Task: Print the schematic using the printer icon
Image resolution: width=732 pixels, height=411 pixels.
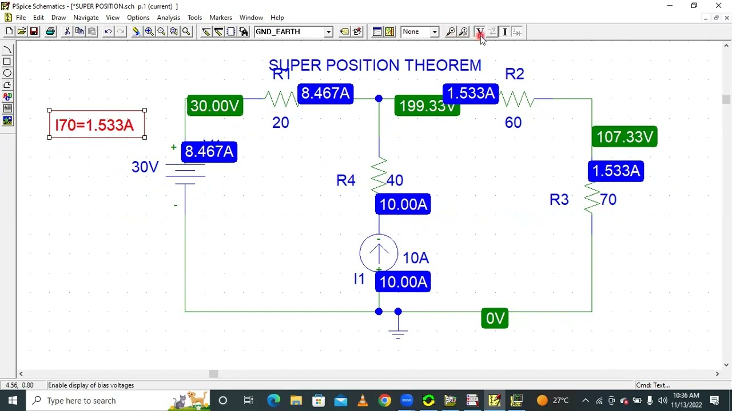Action: tap(50, 32)
